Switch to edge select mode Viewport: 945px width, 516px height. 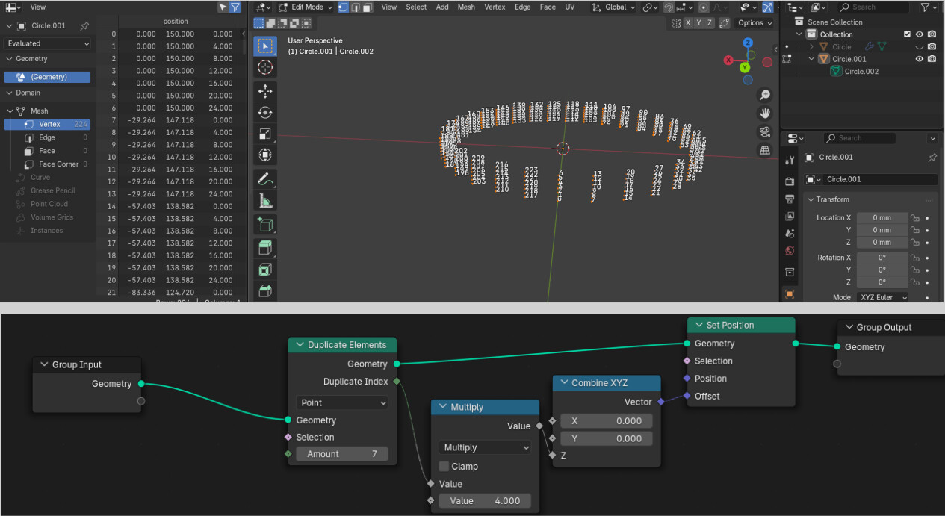point(356,7)
